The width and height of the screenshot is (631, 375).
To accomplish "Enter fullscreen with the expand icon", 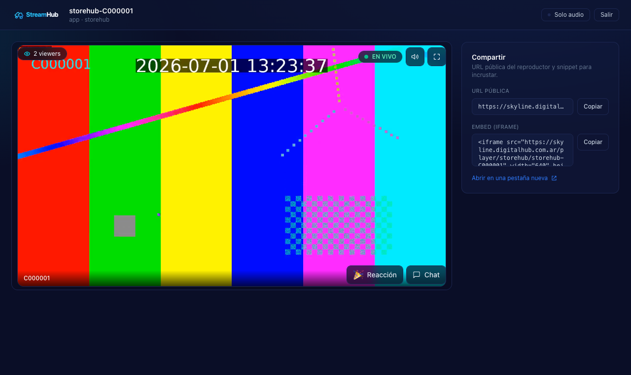I will pyautogui.click(x=437, y=57).
